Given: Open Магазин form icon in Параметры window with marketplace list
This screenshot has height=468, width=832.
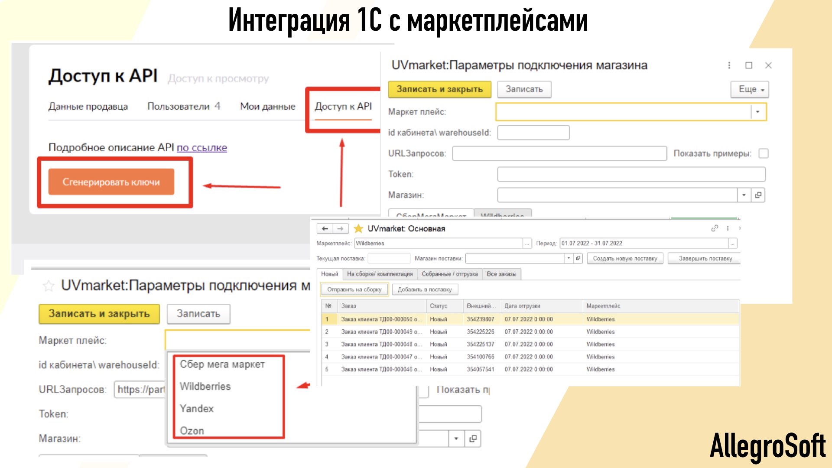Looking at the screenshot, I should (x=473, y=439).
